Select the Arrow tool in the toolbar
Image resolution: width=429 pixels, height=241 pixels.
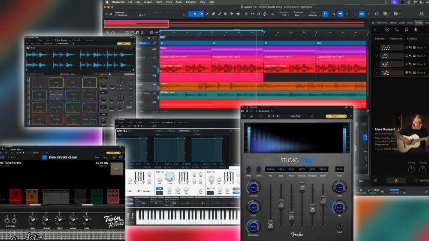(x=195, y=14)
